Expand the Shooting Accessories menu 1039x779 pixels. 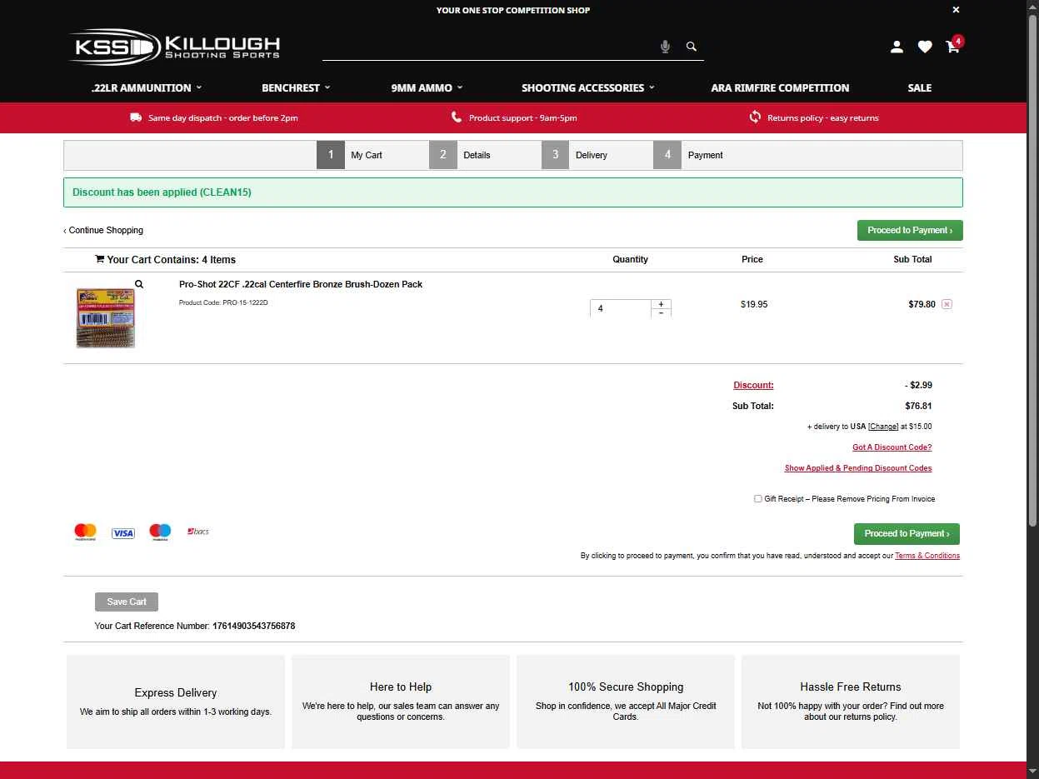(588, 87)
